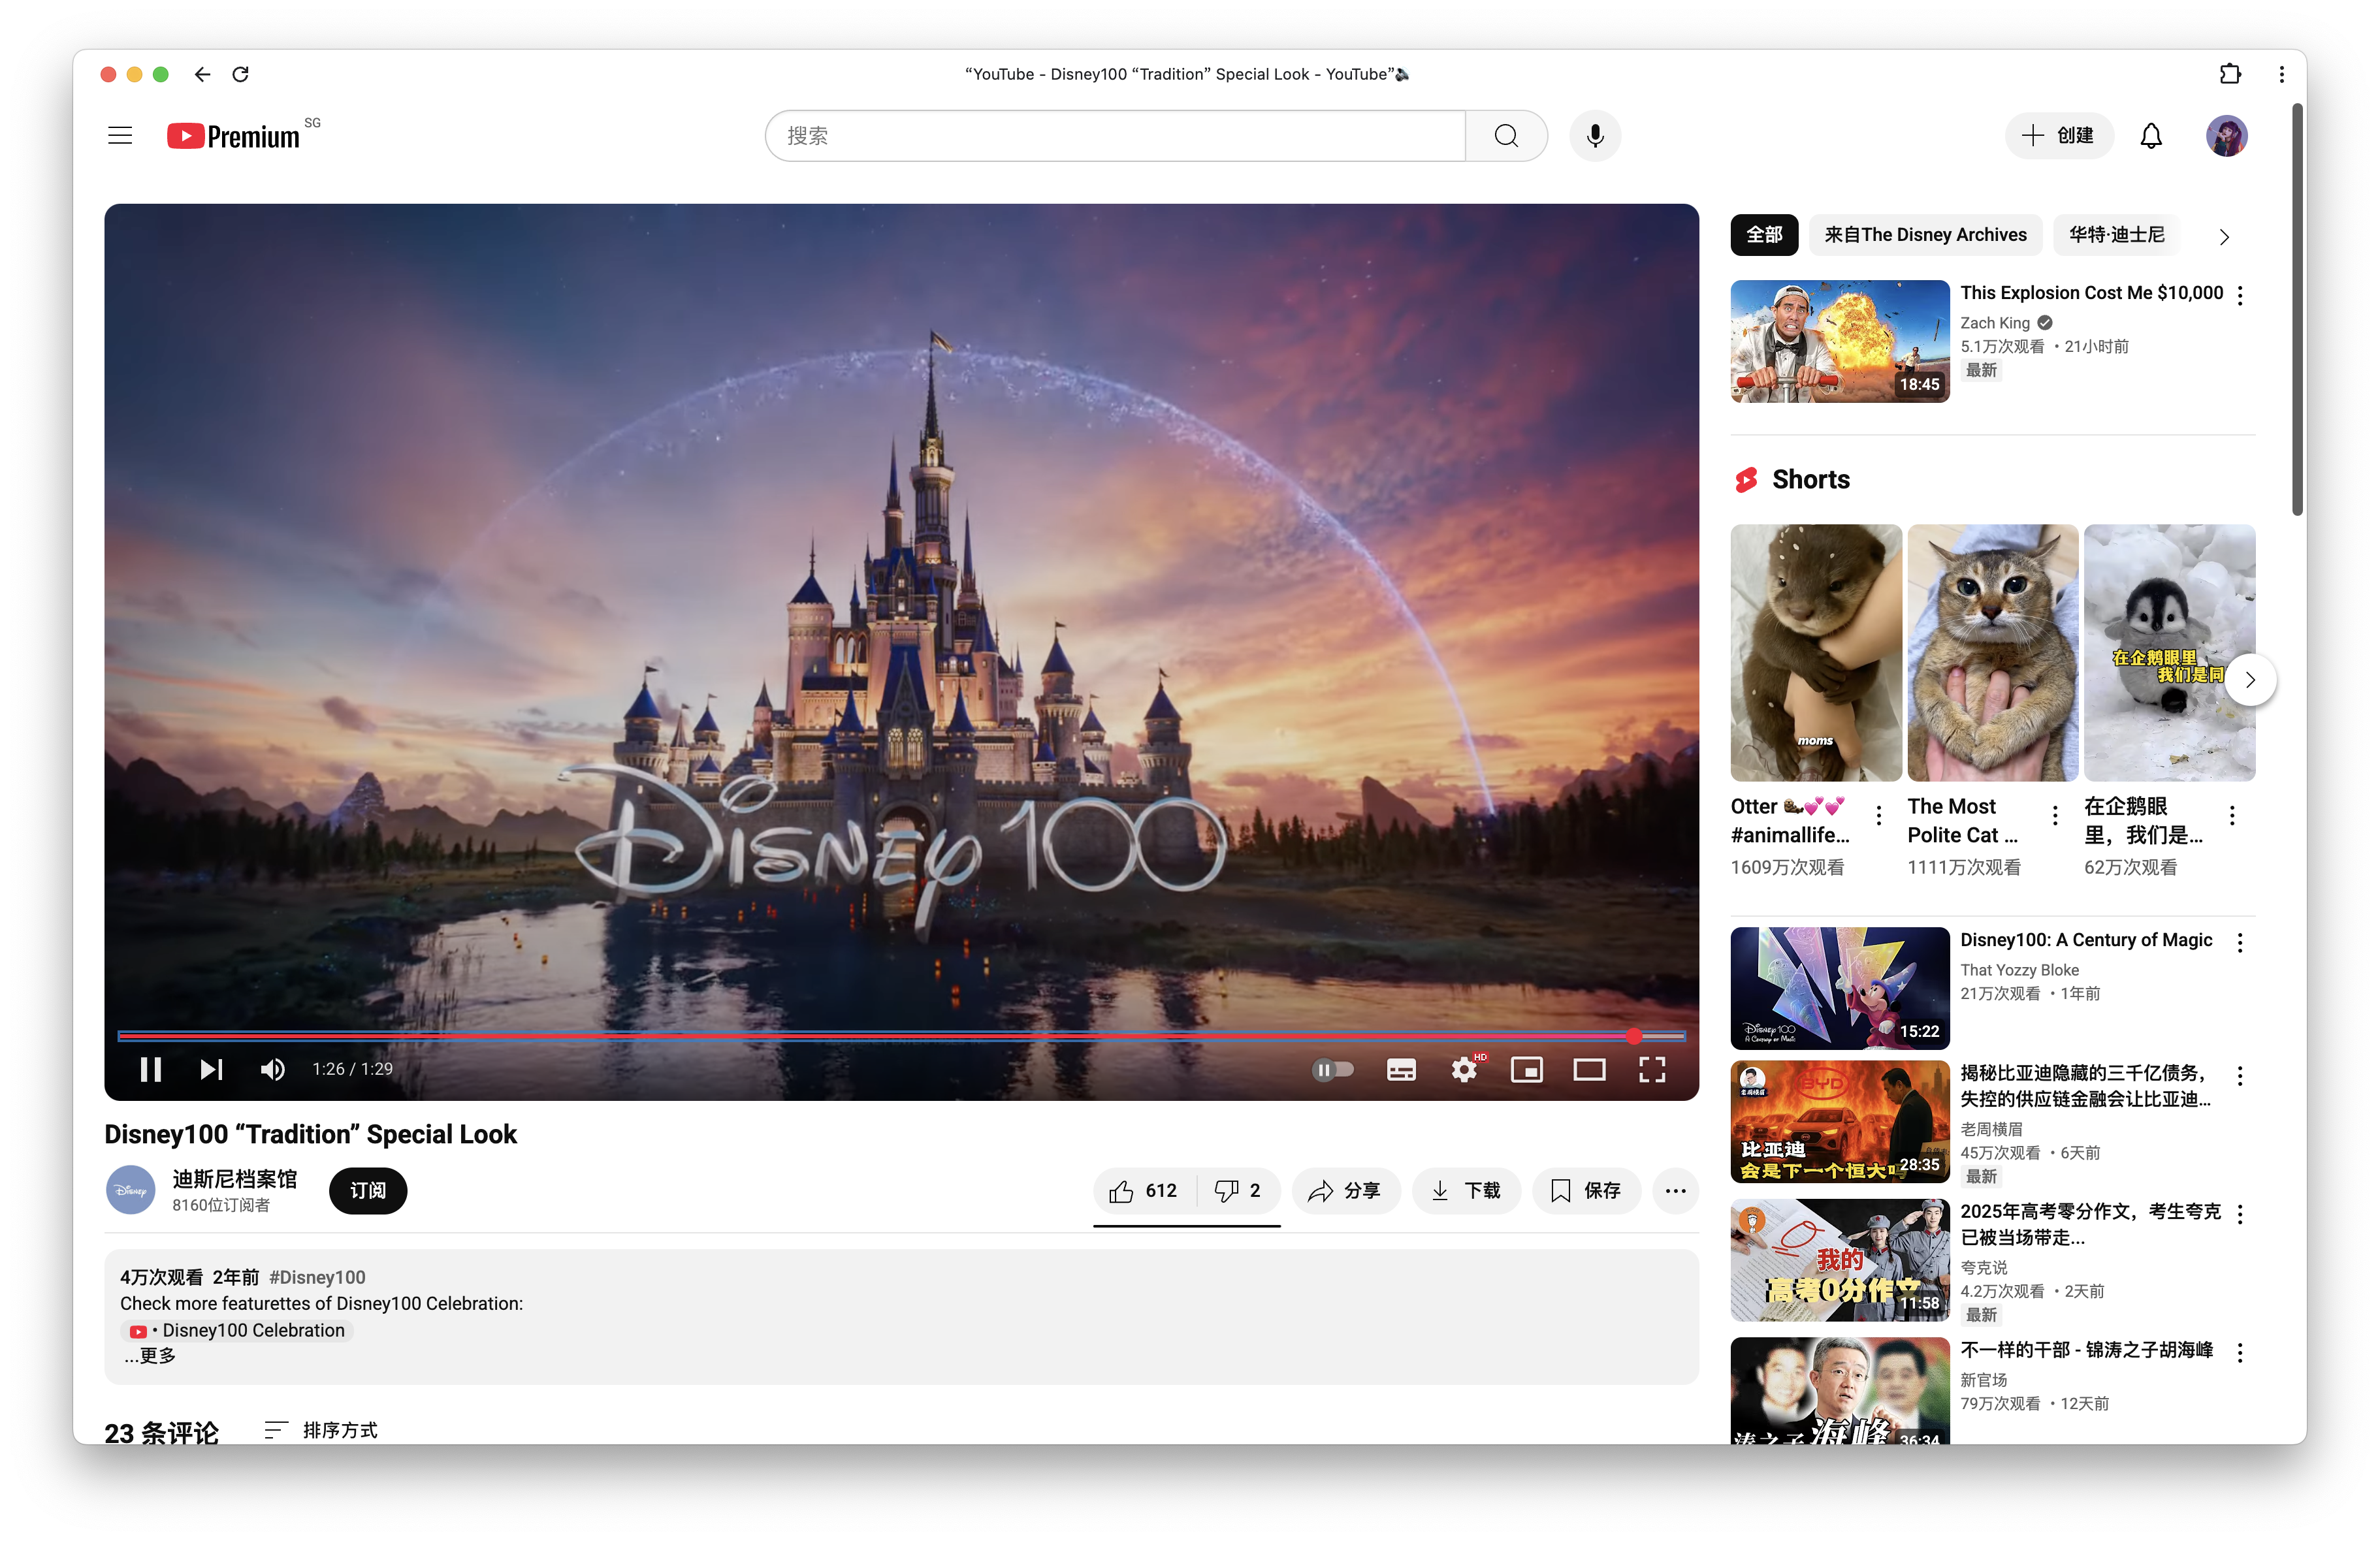Screen dimensions: 2380x1541
Task: Open the 迪斯尼档案馆 channel avatar
Action: click(130, 1190)
